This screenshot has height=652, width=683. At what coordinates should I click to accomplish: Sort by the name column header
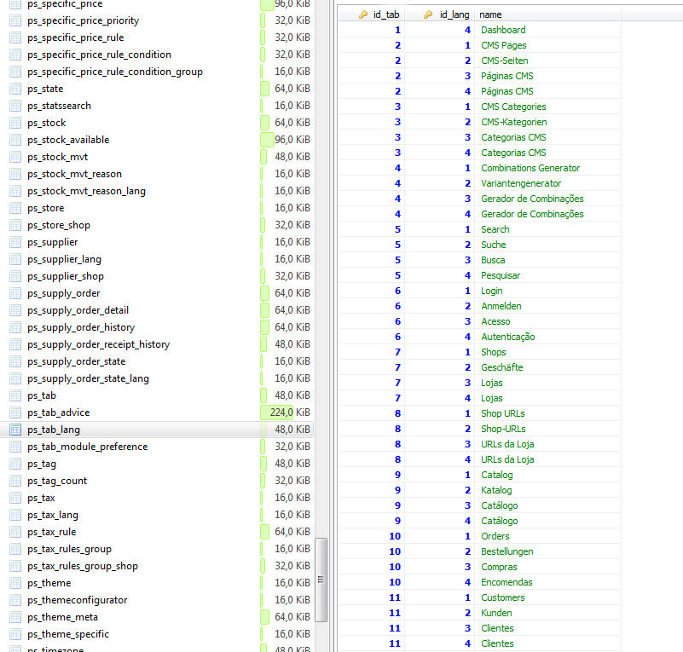[x=547, y=14]
